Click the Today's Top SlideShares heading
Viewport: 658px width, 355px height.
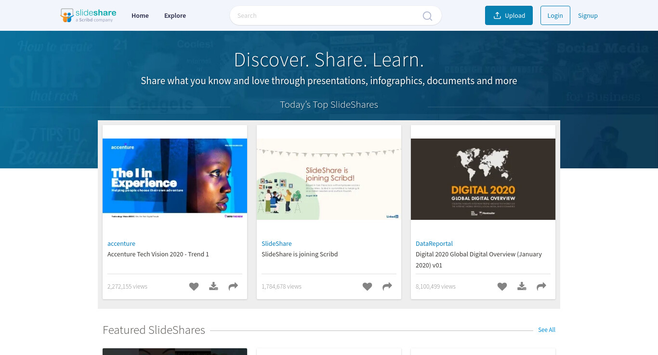329,104
